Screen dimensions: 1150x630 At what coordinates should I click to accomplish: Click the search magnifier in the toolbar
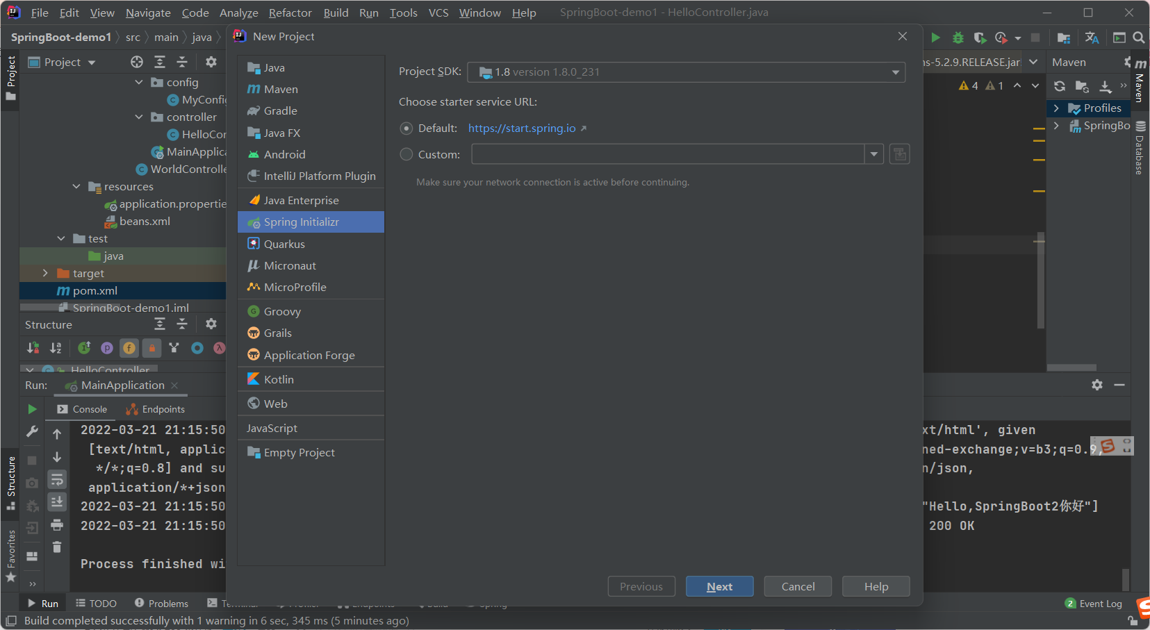click(1139, 38)
